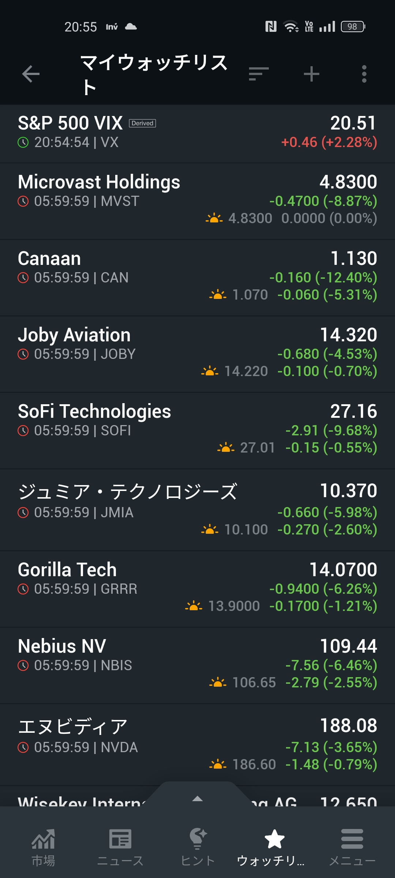Image resolution: width=395 pixels, height=878 pixels.
Task: Open the メニュー hamburger menu
Action: click(352, 846)
